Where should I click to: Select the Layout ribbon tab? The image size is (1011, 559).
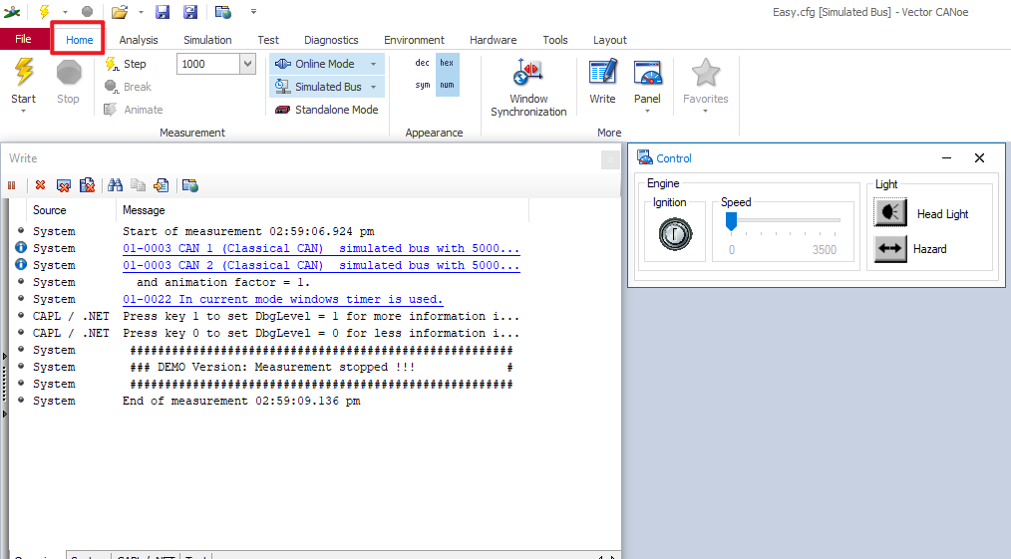pyautogui.click(x=610, y=40)
